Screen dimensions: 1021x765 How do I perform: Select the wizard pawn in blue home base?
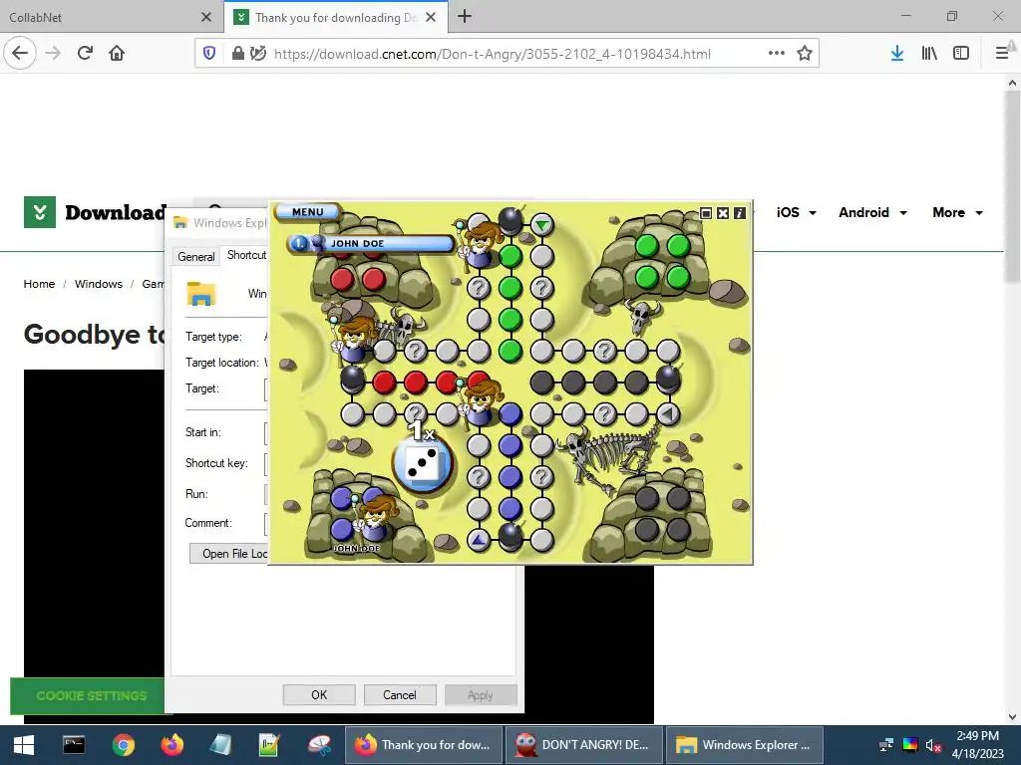point(375,517)
